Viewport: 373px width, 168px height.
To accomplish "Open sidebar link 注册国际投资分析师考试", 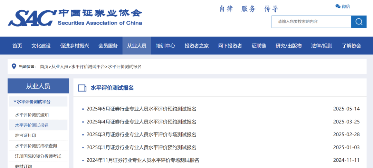I will click(x=38, y=156).
